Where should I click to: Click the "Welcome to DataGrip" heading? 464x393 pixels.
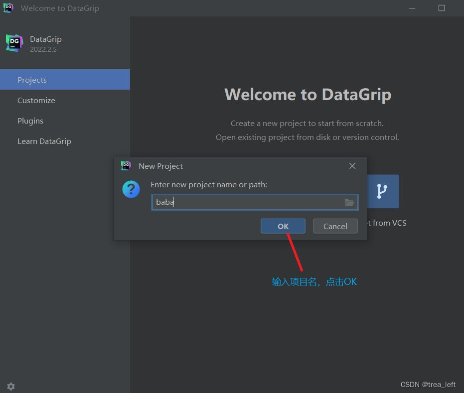(x=308, y=95)
